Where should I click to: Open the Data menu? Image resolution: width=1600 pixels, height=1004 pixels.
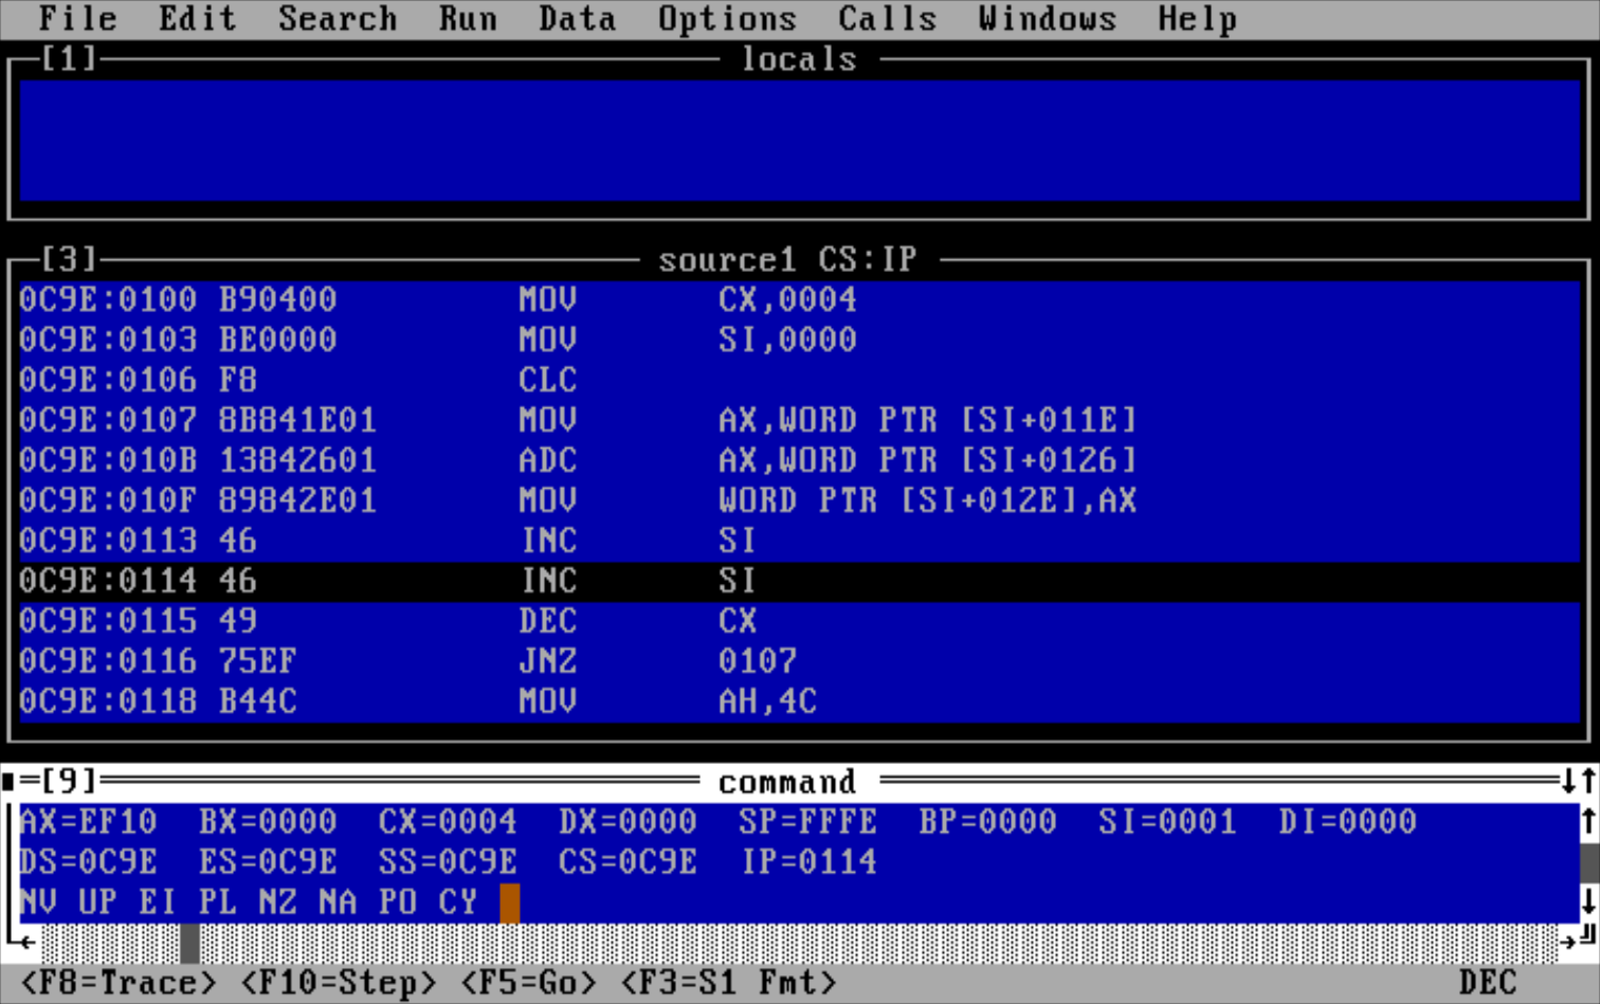[x=577, y=19]
